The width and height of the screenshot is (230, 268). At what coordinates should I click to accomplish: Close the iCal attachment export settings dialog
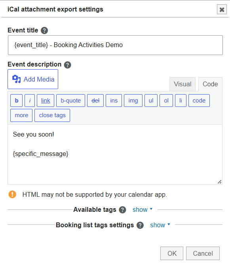point(222,10)
